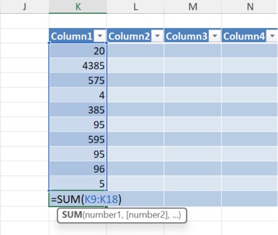Select the cell containing 385
278x235 pixels.
78,110
